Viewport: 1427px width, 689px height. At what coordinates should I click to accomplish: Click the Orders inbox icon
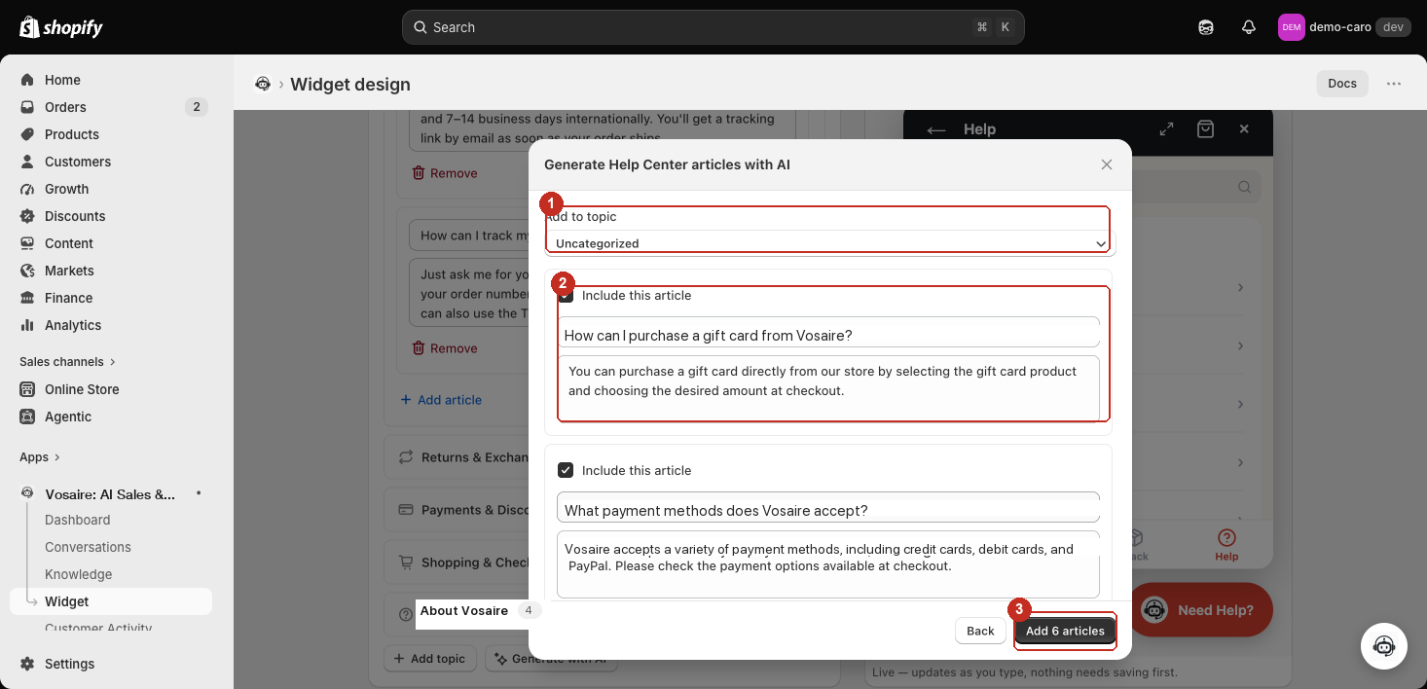27,107
